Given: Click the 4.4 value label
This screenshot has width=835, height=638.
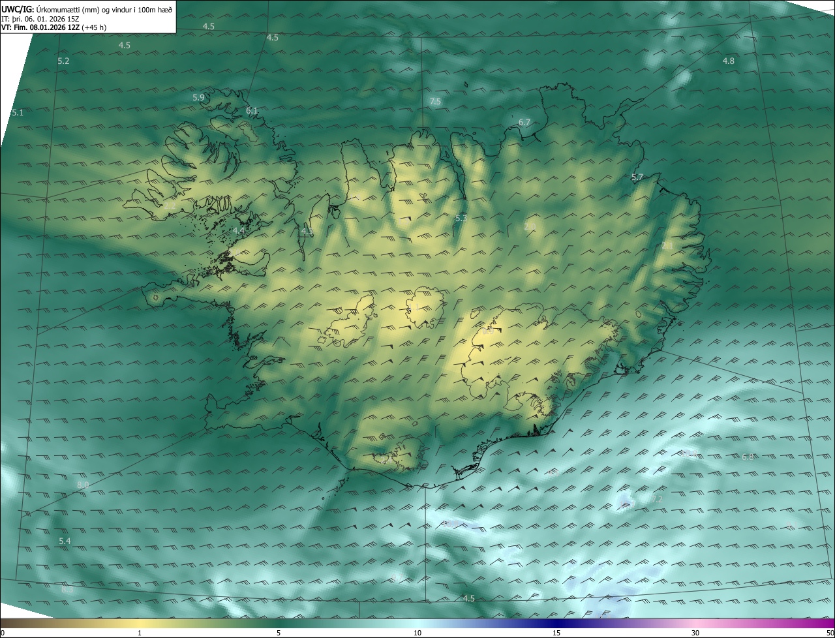Looking at the screenshot, I should tap(238, 230).
